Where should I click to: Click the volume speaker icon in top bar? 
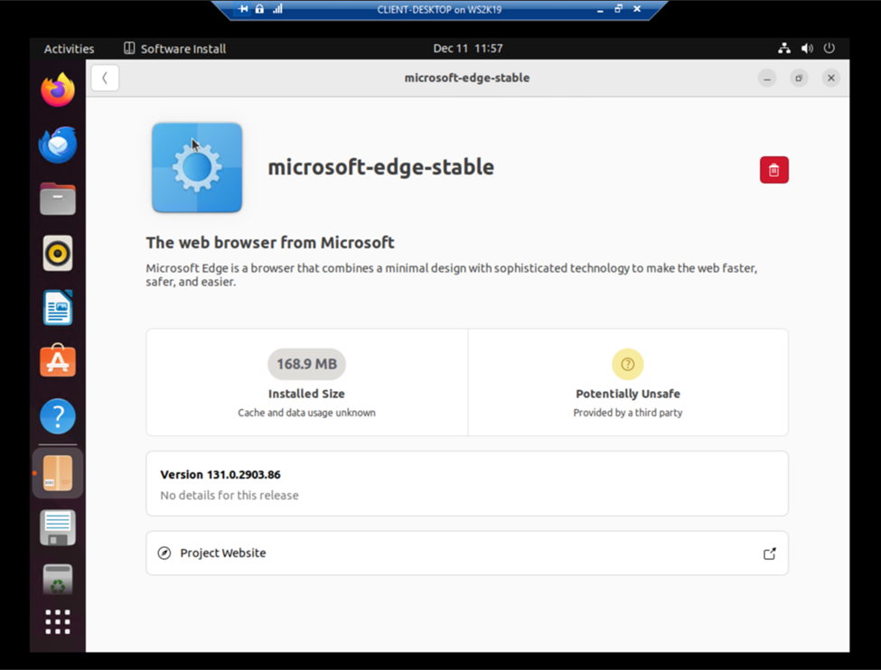[x=807, y=48]
